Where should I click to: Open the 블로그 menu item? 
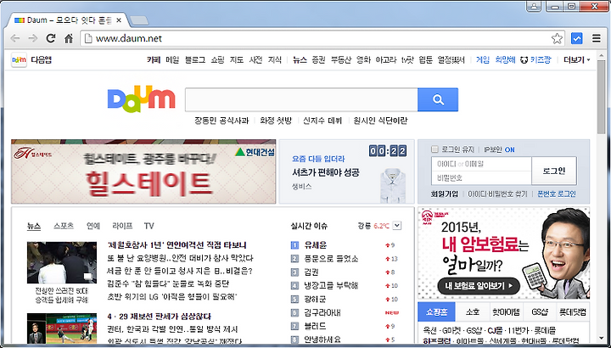[x=195, y=60]
